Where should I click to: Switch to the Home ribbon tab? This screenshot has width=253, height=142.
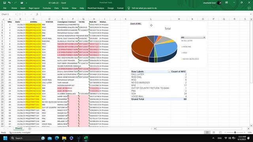pos(14,8)
